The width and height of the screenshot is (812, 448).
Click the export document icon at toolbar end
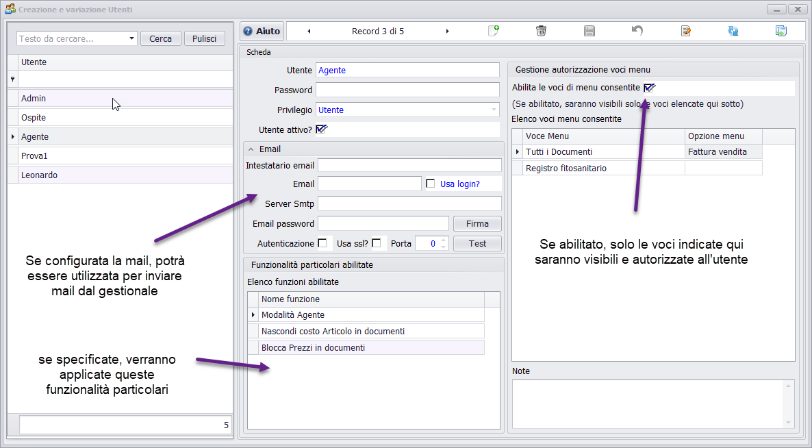[781, 31]
